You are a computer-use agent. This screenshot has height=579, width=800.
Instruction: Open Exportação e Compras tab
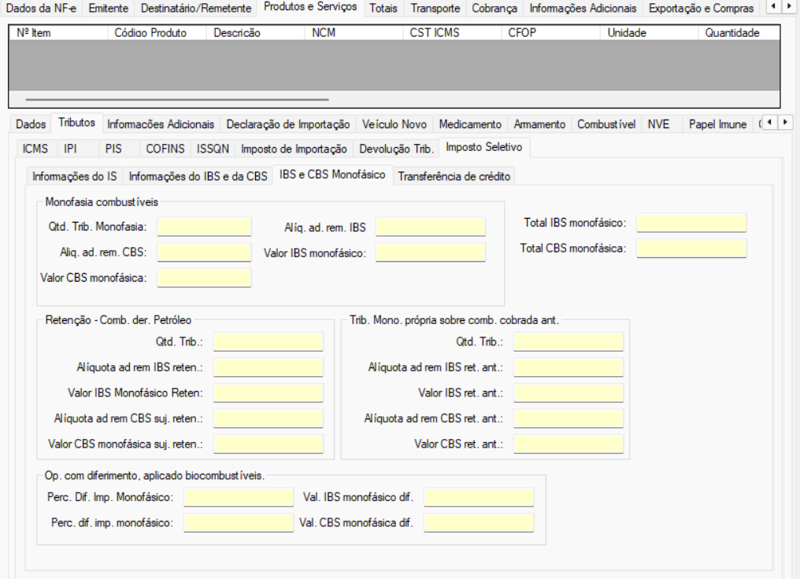[x=701, y=9]
